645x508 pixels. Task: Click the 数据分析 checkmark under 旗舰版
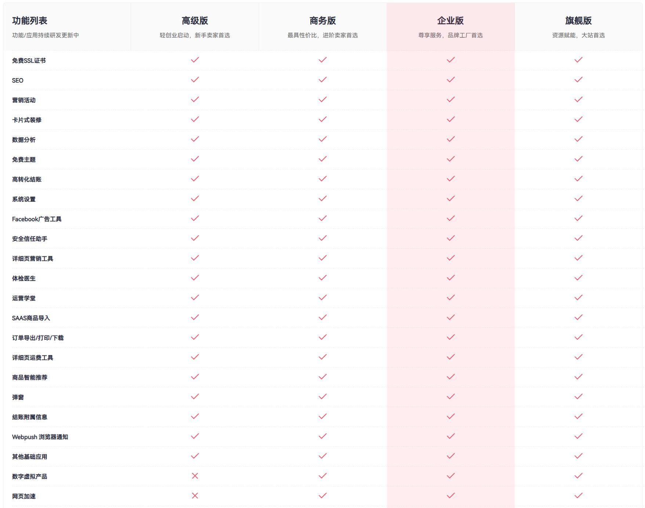coord(578,139)
